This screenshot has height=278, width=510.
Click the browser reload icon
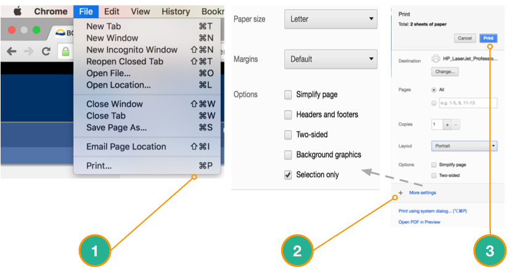click(x=46, y=51)
